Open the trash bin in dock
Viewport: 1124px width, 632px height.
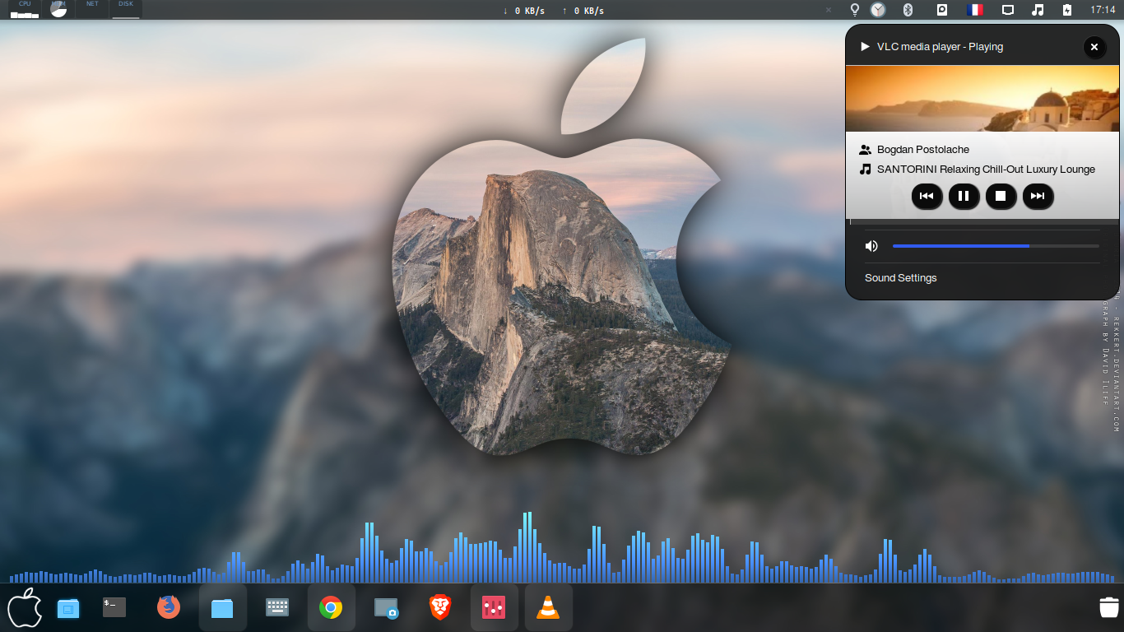pyautogui.click(x=1108, y=607)
